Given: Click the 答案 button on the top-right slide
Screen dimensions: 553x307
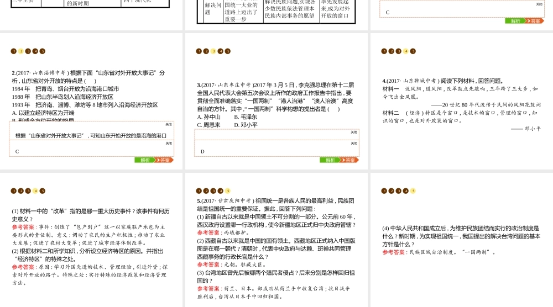Looking at the screenshot, I should (x=534, y=21).
